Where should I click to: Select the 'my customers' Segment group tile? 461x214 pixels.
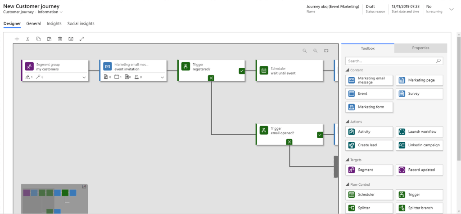pyautogui.click(x=54, y=70)
